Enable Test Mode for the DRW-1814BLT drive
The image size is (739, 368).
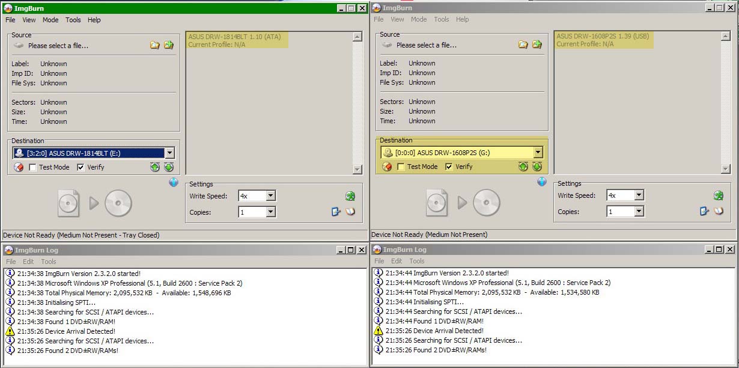[32, 167]
